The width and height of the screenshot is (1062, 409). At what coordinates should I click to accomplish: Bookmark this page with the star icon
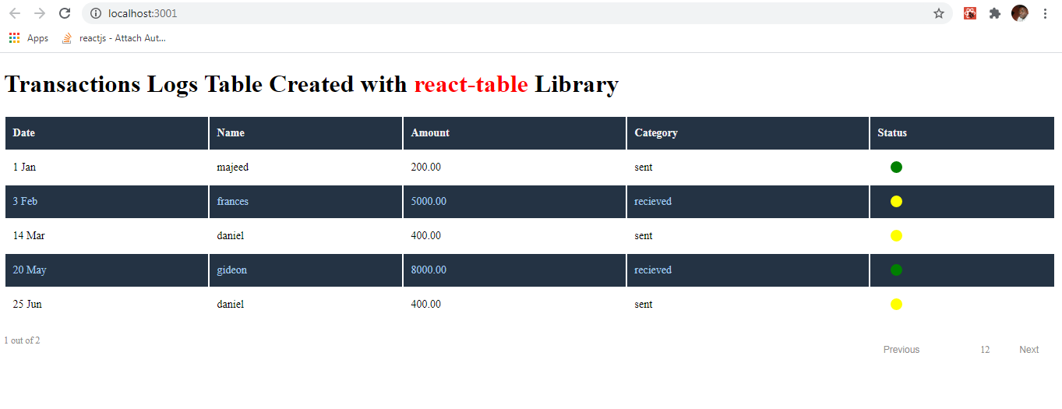tap(939, 13)
